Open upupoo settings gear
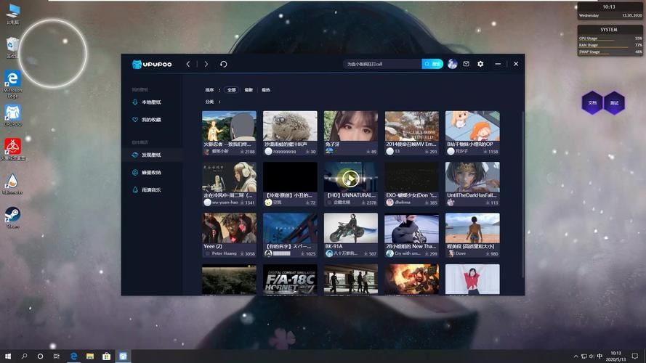This screenshot has width=646, height=363. (x=480, y=64)
